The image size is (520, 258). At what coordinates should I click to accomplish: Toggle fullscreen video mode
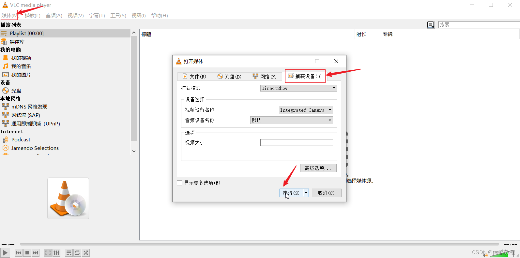pyautogui.click(x=48, y=253)
